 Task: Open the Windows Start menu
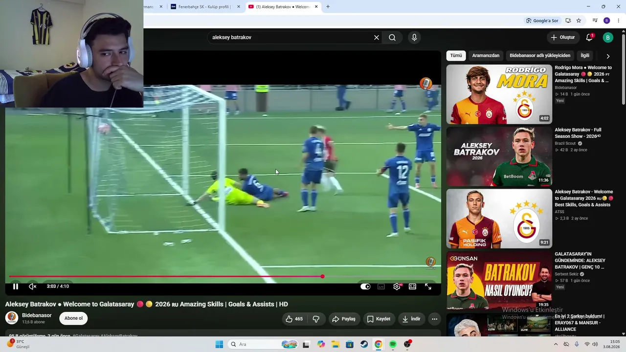tap(219, 344)
